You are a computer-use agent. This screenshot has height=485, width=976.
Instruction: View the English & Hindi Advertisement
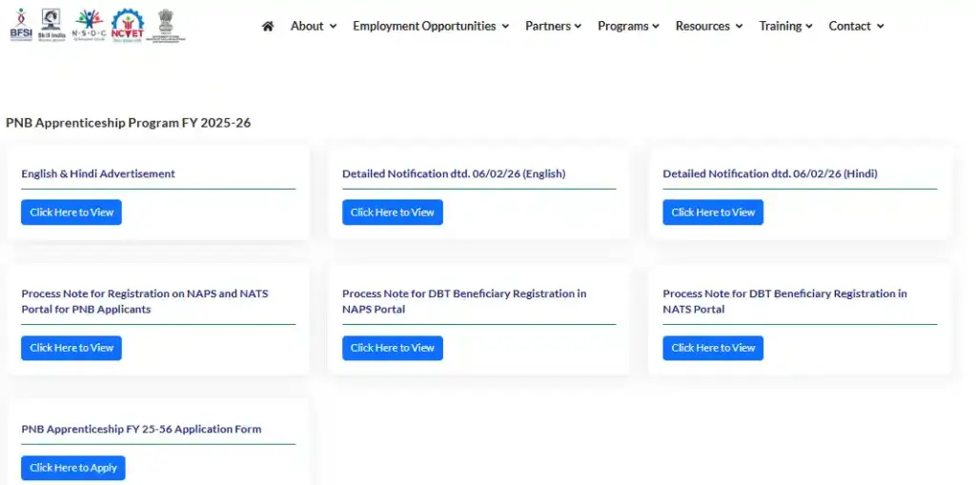coord(71,212)
